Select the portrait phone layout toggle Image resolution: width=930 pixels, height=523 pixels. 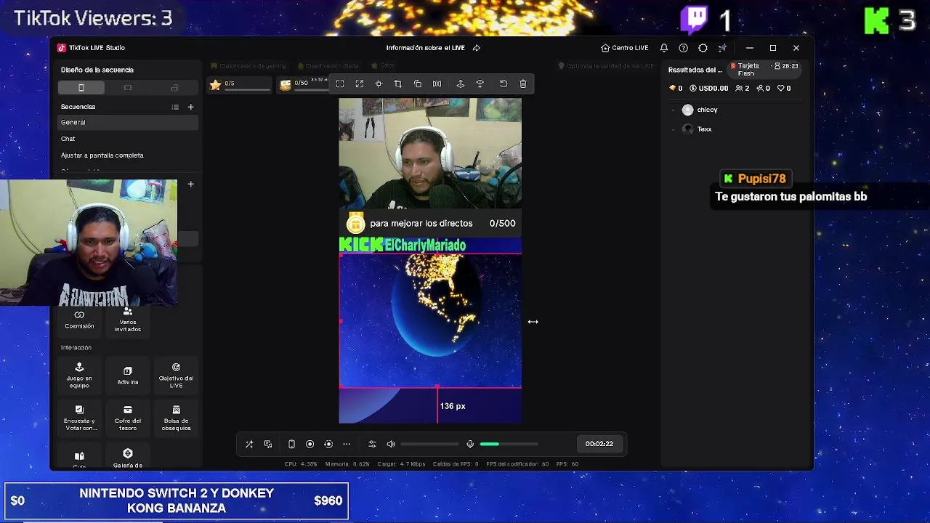81,88
